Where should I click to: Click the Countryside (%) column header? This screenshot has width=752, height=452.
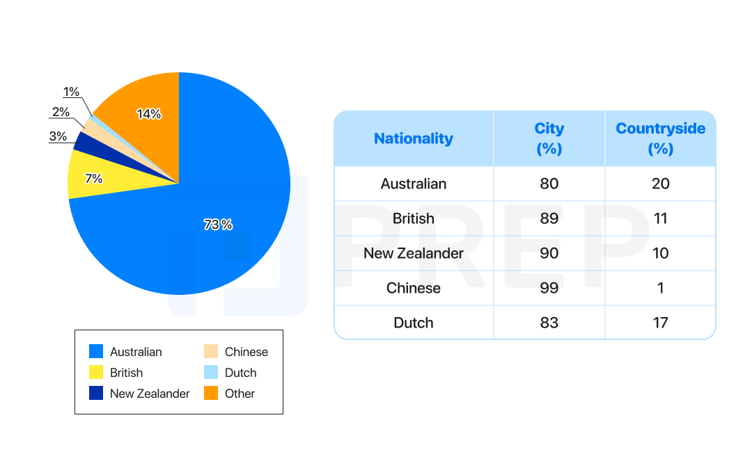660,138
